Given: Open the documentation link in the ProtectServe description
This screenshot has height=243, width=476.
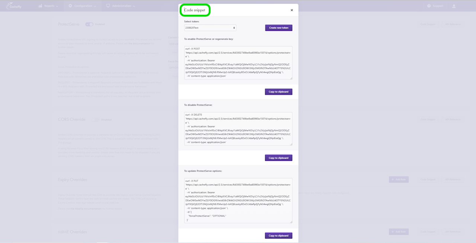Looking at the screenshot, I should click(x=139, y=43).
